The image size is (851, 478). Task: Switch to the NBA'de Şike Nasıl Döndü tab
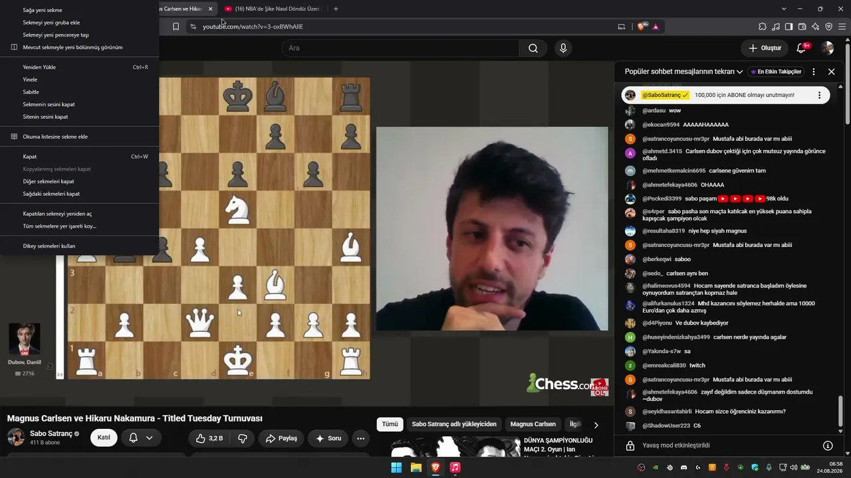273,9
